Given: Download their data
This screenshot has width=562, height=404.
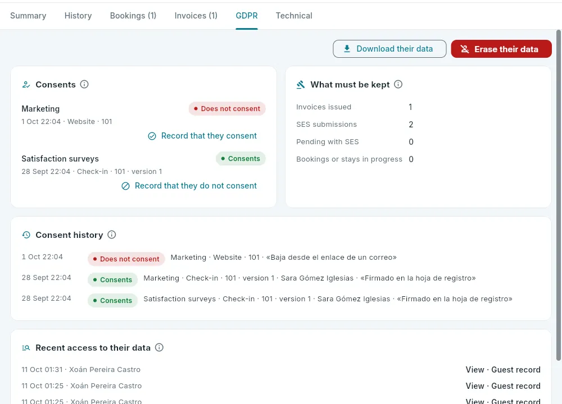Looking at the screenshot, I should click(x=389, y=49).
